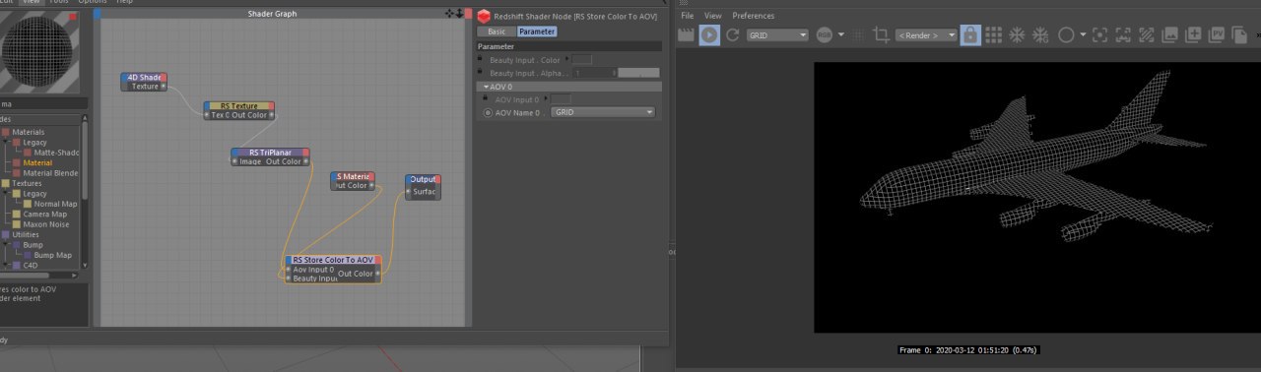Click the diagonal striped frame icon
1261x372 pixels.
tap(1146, 34)
